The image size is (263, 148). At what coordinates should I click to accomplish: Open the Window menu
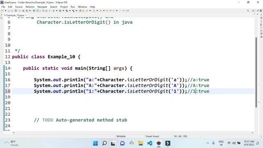coord(82,7)
